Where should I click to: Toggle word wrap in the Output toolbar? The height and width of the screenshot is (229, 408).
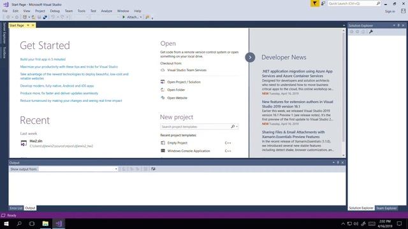coord(153,169)
